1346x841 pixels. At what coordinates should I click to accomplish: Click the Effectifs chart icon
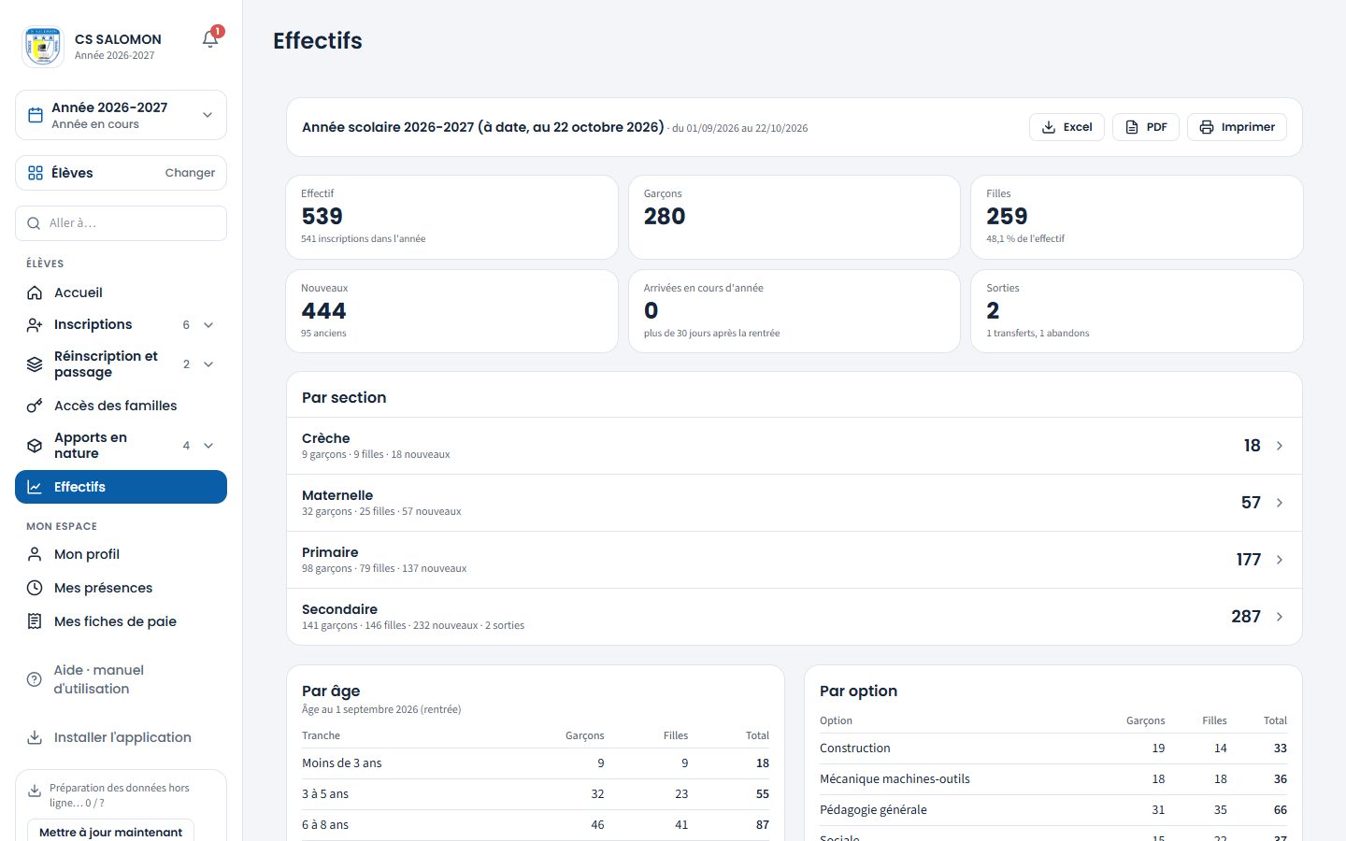(35, 487)
